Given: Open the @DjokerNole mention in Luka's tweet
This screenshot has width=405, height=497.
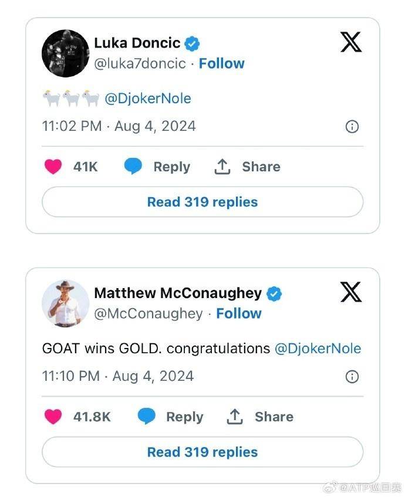Looking at the screenshot, I should (x=147, y=99).
